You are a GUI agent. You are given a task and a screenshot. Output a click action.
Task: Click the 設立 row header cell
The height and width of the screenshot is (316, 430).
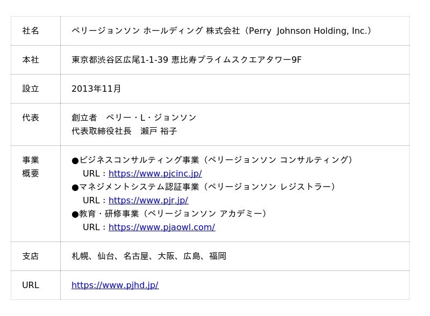click(x=35, y=89)
